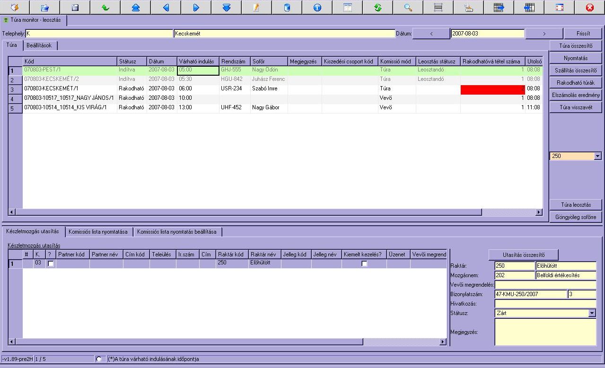Click the green refresh arrows toolbar icon
The image size is (605, 368).
377,8
